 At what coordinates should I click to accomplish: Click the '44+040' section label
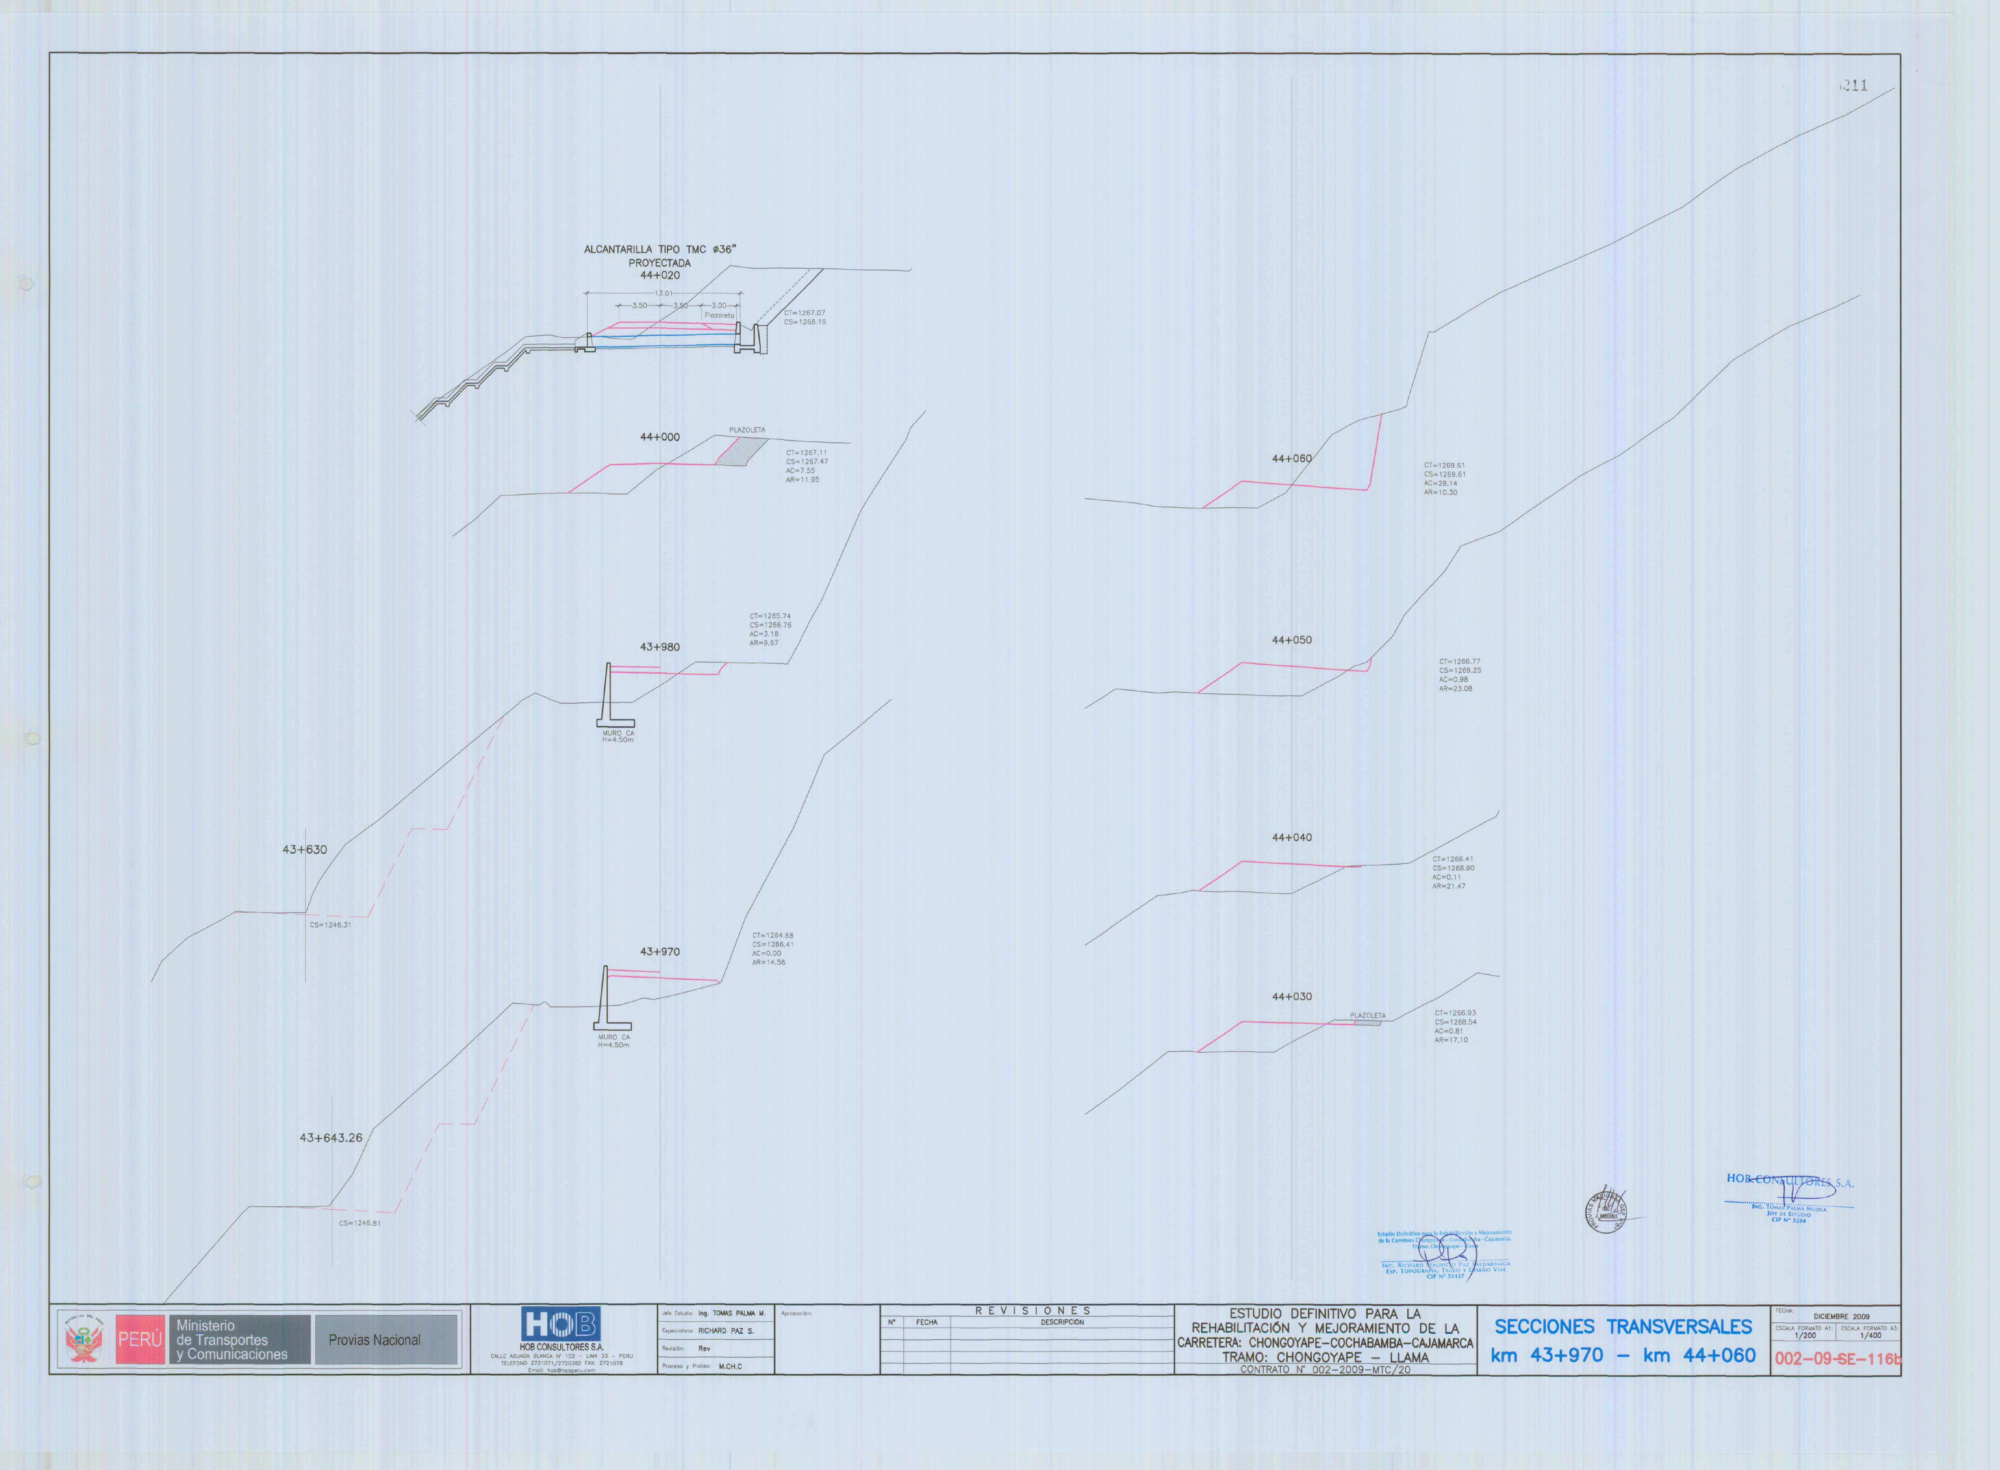[x=1292, y=837]
